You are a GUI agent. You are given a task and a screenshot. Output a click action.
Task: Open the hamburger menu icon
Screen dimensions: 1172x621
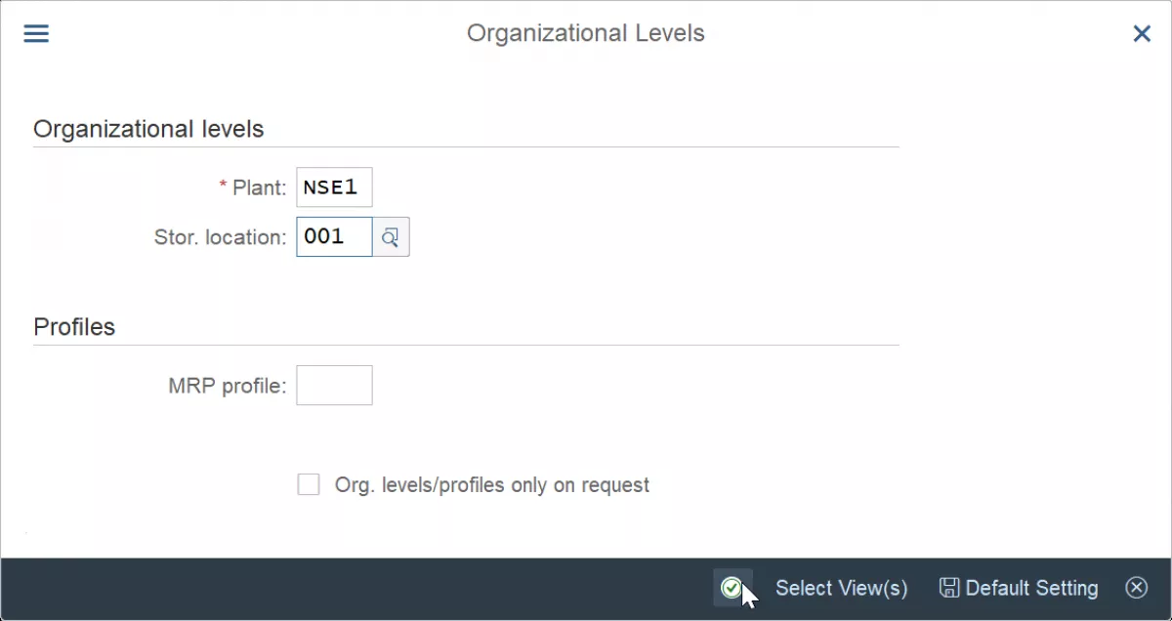tap(36, 34)
